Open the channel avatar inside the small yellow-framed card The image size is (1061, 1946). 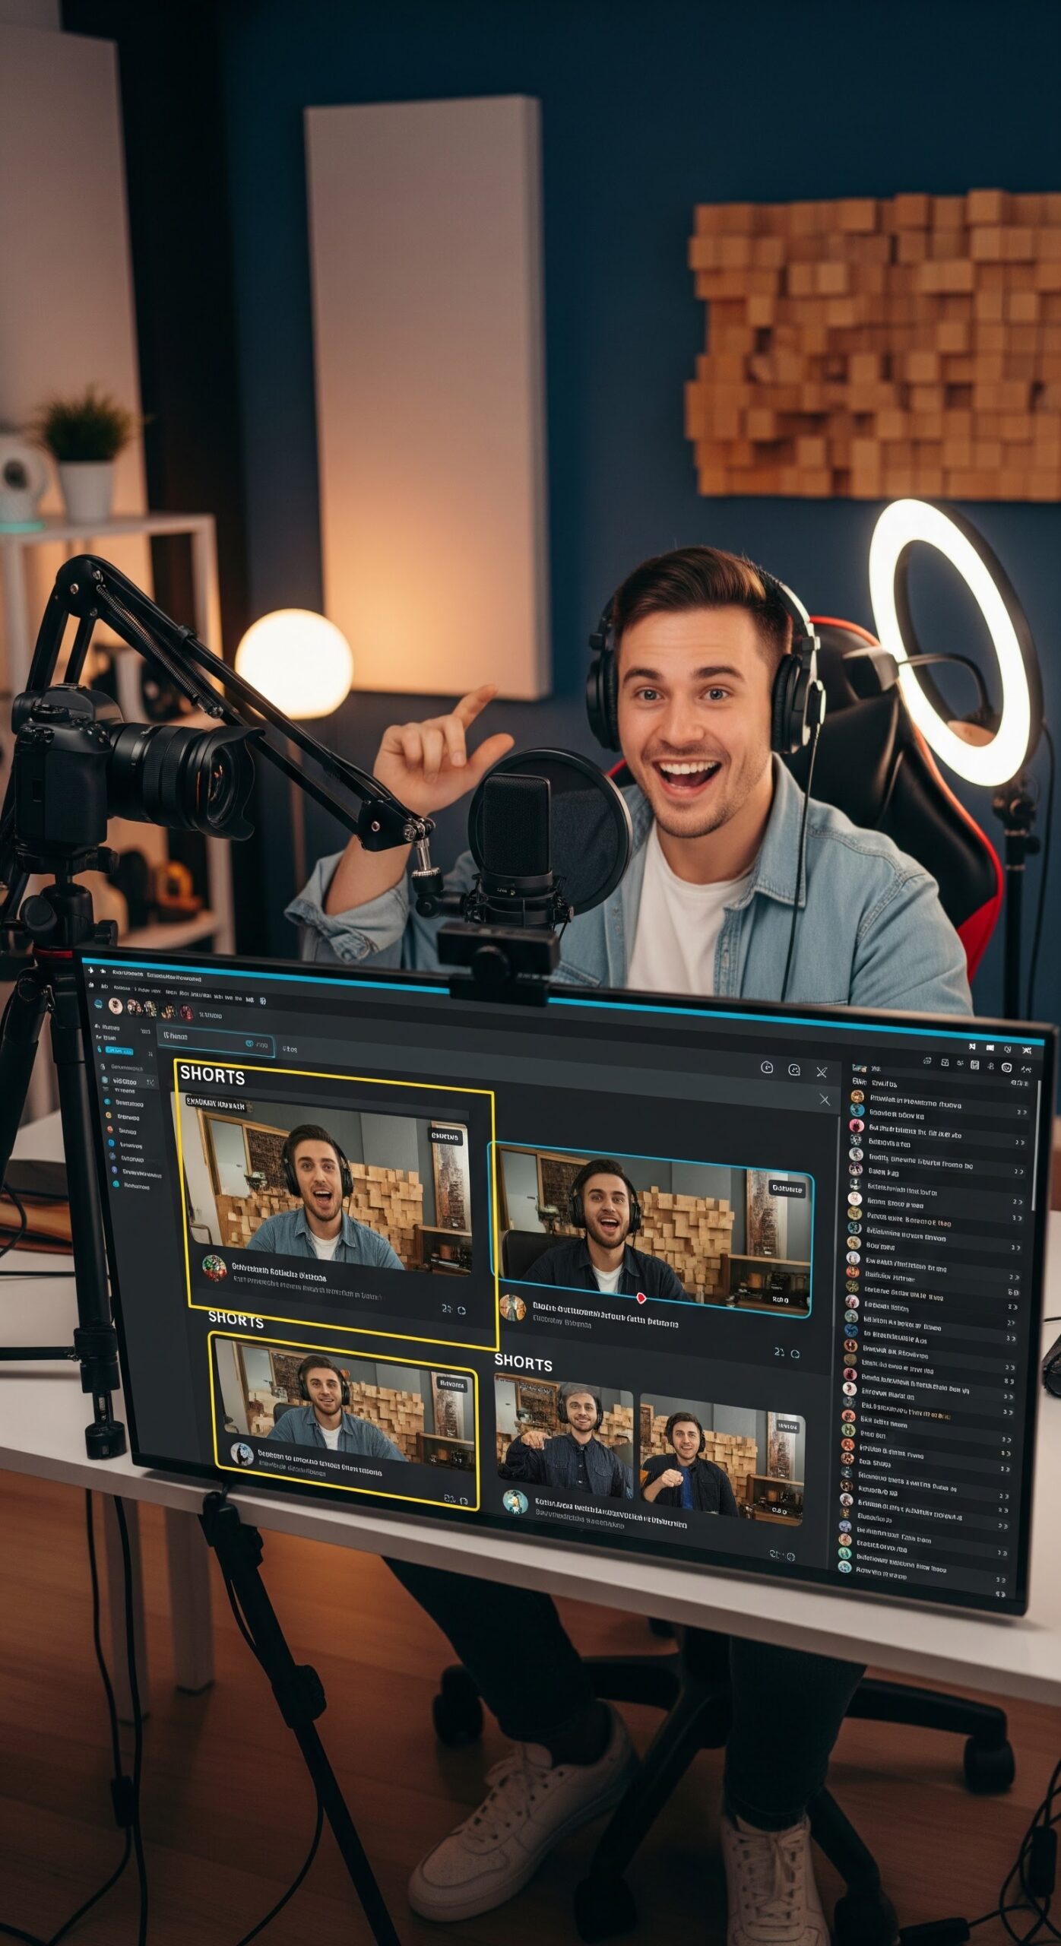(242, 1454)
